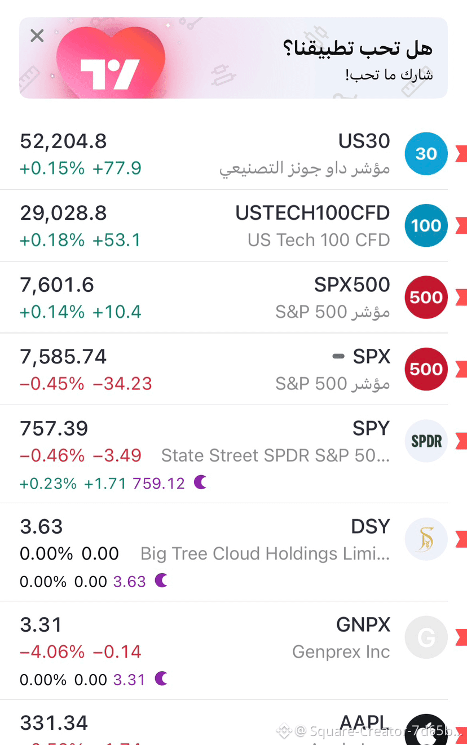Open the US30 price 52,204.8
This screenshot has height=745, width=467.
pos(63,141)
